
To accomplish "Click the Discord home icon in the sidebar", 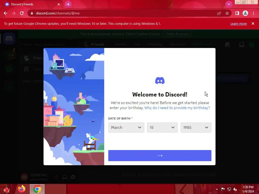I will (x=9, y=39).
